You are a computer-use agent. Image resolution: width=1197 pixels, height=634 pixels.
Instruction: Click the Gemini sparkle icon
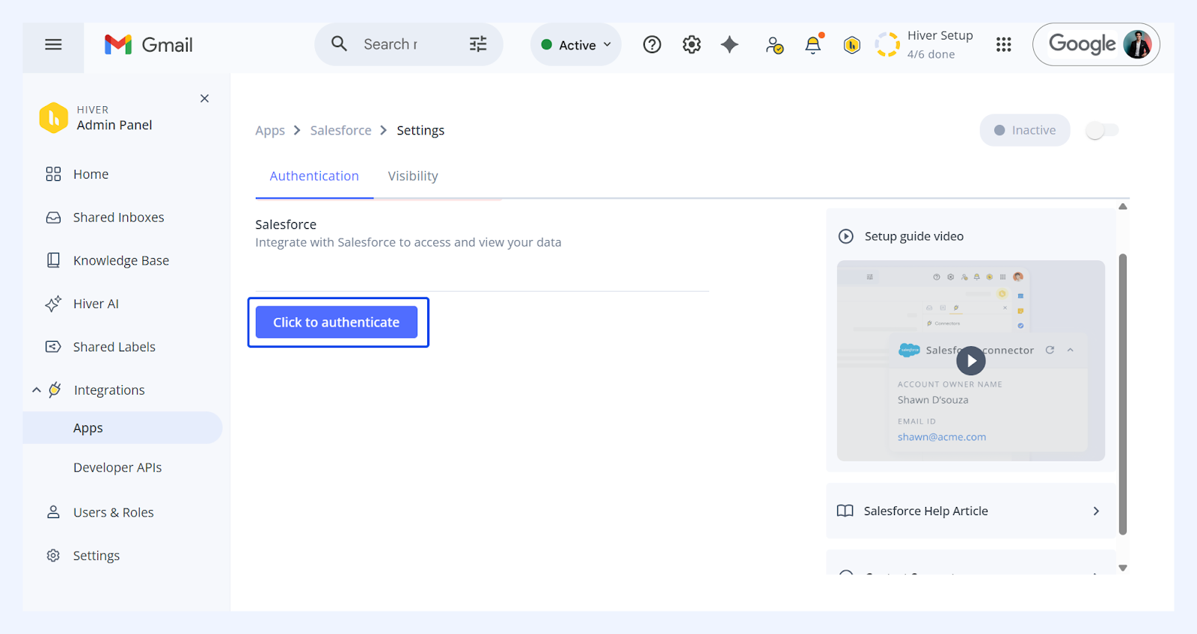[729, 45]
